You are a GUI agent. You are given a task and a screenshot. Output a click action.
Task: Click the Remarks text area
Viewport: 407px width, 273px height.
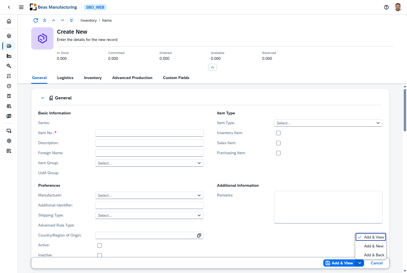click(x=328, y=207)
